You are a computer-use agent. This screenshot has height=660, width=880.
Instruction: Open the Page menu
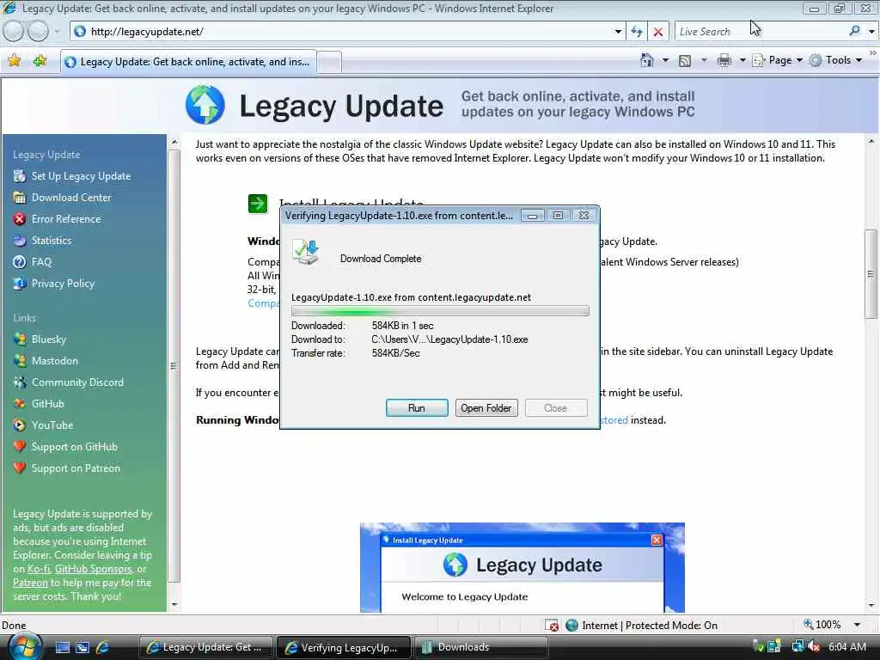(777, 60)
